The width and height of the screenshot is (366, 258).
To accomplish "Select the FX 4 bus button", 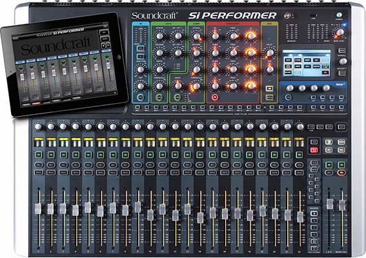I will pos(341,107).
